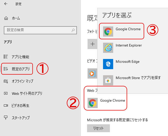Click the back arrow icon
This screenshot has width=168, height=136.
click(6, 4)
